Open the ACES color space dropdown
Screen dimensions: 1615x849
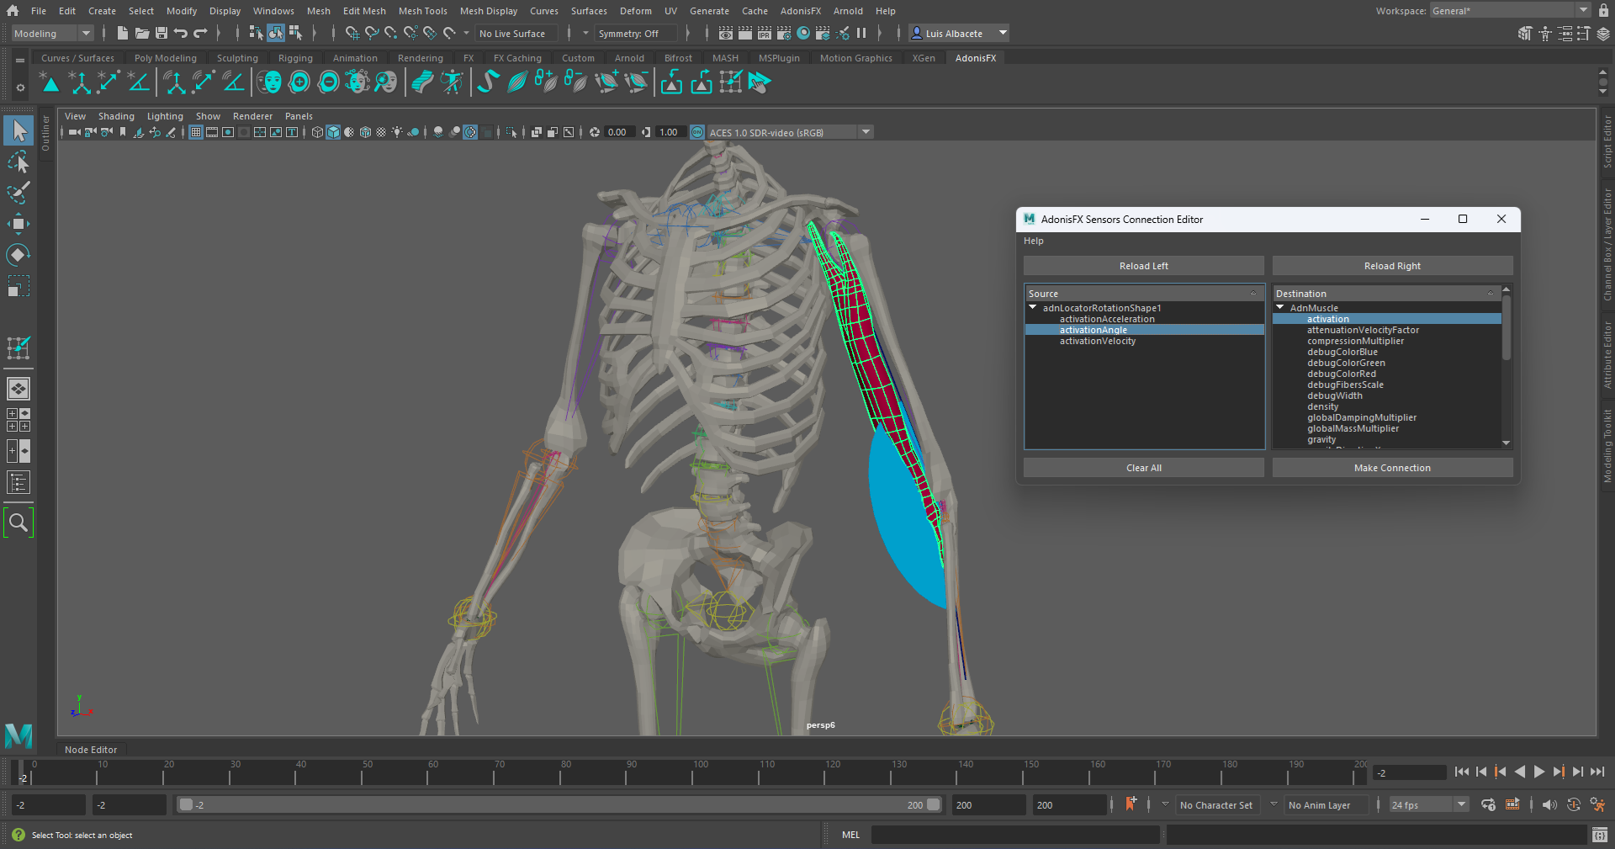[866, 132]
